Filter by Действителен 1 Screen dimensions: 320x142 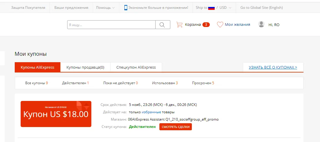click(75, 83)
